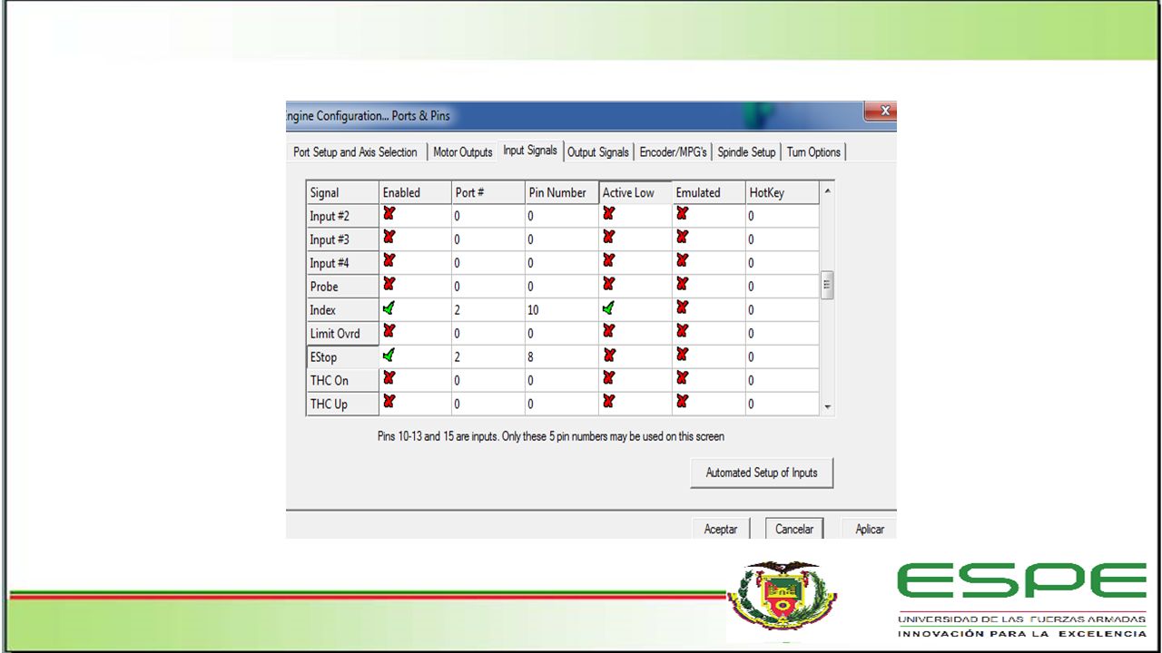Toggle Enabled for THC Up row

tap(389, 403)
